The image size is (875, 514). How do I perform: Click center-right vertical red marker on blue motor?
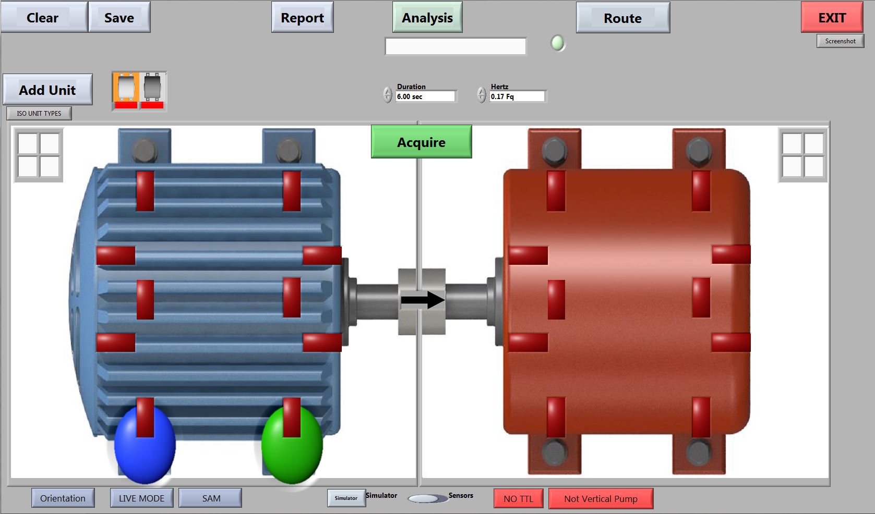(292, 297)
